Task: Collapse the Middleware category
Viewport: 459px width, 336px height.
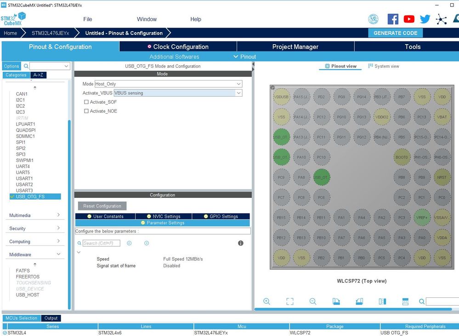Action: click(x=34, y=255)
